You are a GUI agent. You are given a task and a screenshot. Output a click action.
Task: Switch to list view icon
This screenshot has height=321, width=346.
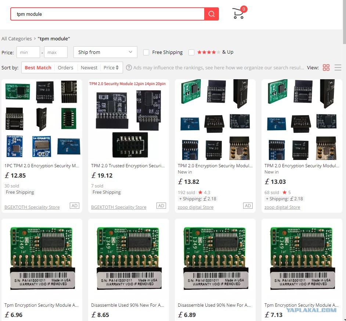(x=338, y=68)
